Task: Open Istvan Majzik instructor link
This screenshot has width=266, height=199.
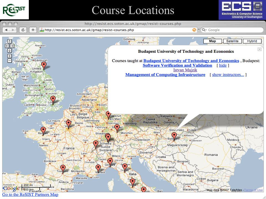Action: pyautogui.click(x=185, y=70)
